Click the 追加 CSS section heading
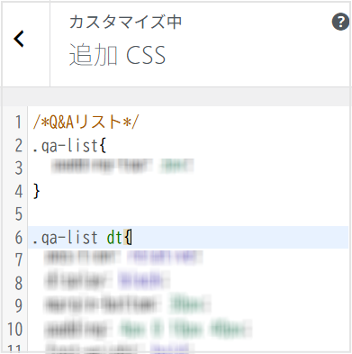Image resolution: width=352 pixels, height=354 pixels. click(117, 55)
